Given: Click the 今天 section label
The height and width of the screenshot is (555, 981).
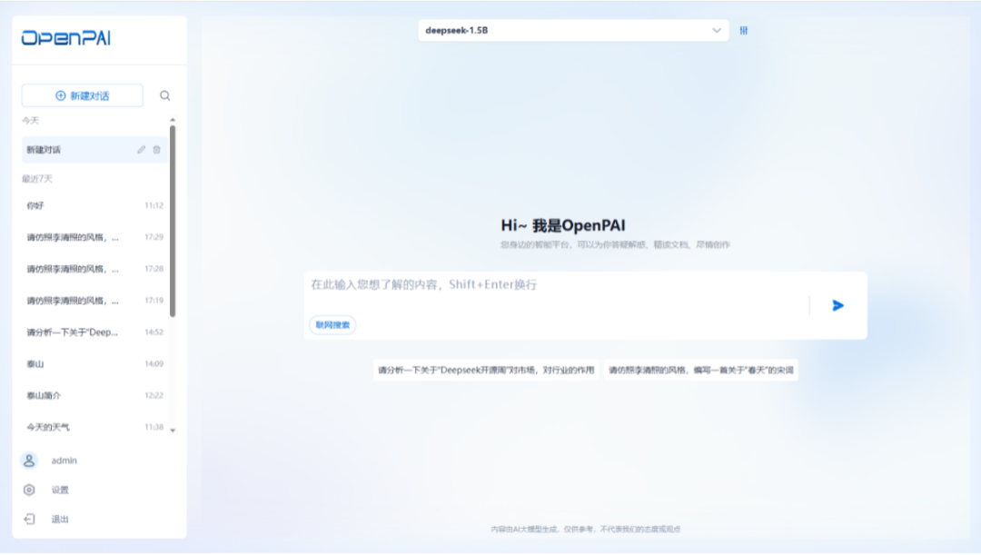Looking at the screenshot, I should 31,120.
